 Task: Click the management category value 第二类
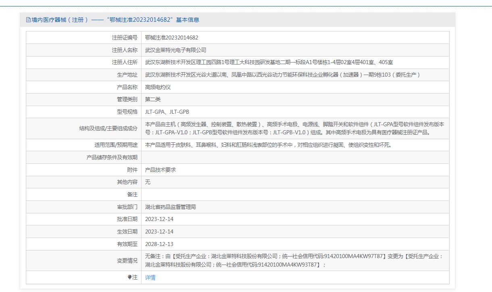(x=153, y=99)
